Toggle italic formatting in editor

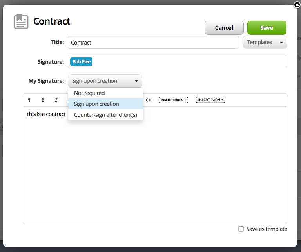coord(56,100)
